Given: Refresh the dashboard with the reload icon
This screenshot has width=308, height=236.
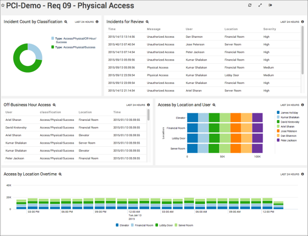Looking at the screenshot, I should click(250, 5).
